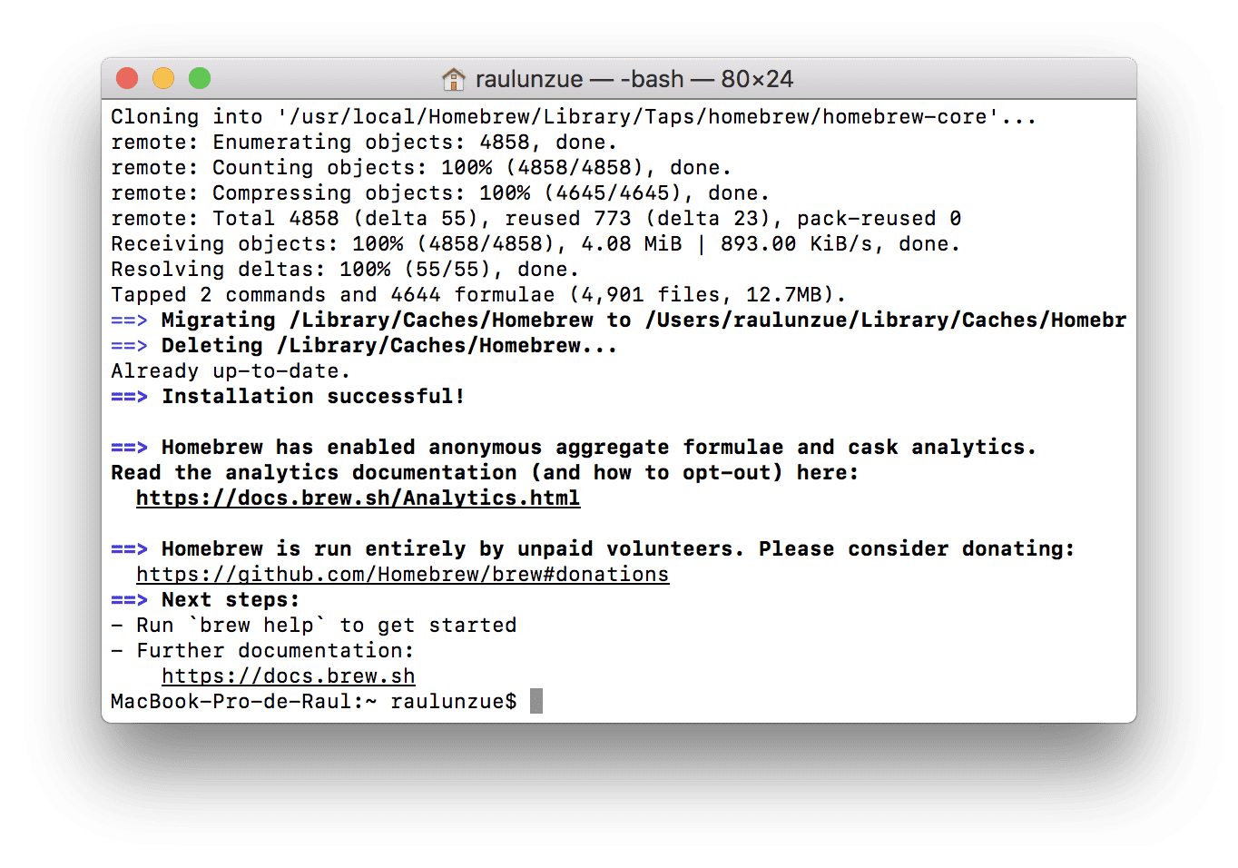Open the Analytics.html documentation link
Screen dimensions: 1238x868
tap(358, 498)
